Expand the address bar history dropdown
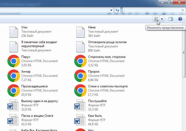 [111, 10]
